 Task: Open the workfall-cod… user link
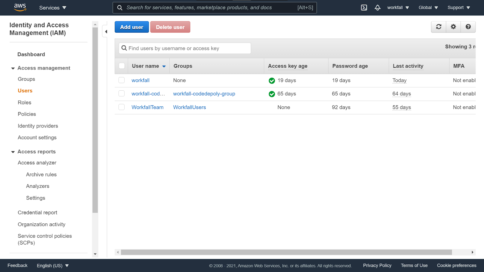[148, 94]
